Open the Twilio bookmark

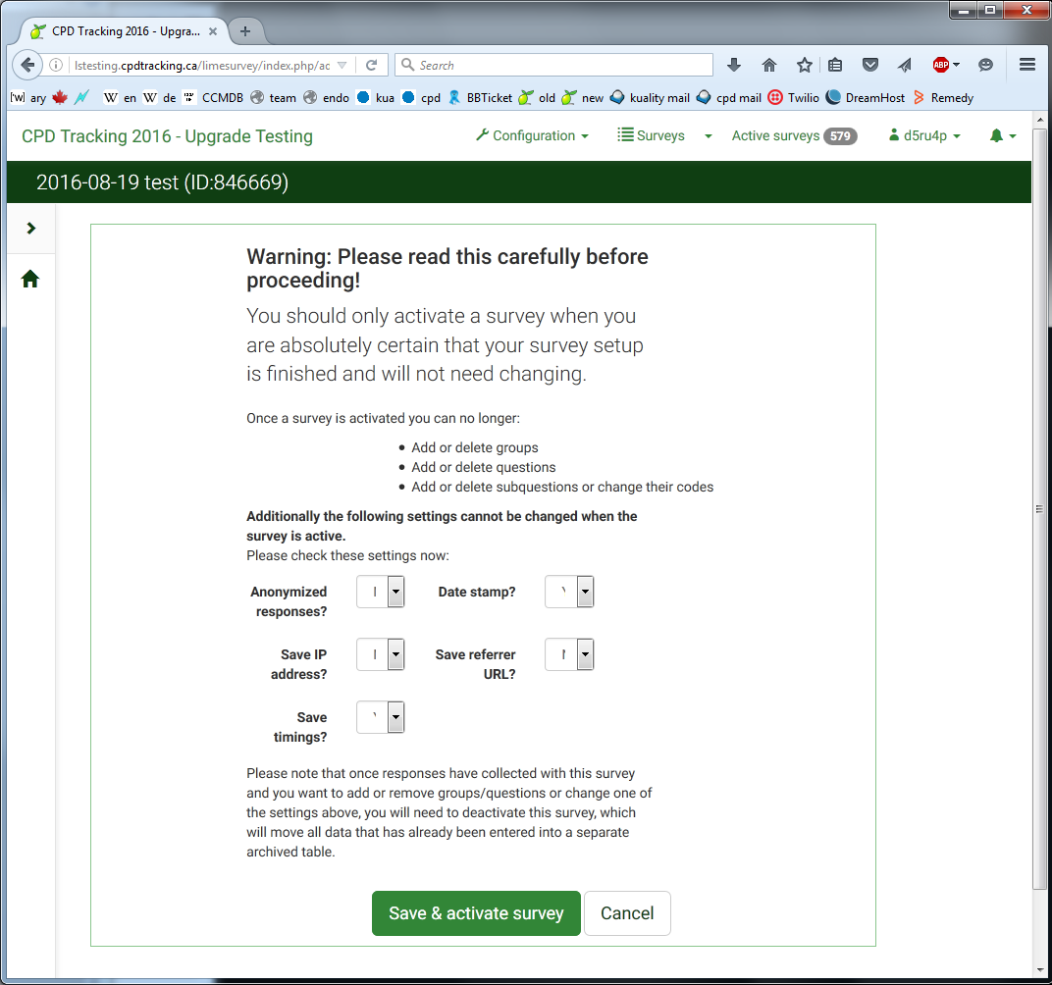793,98
